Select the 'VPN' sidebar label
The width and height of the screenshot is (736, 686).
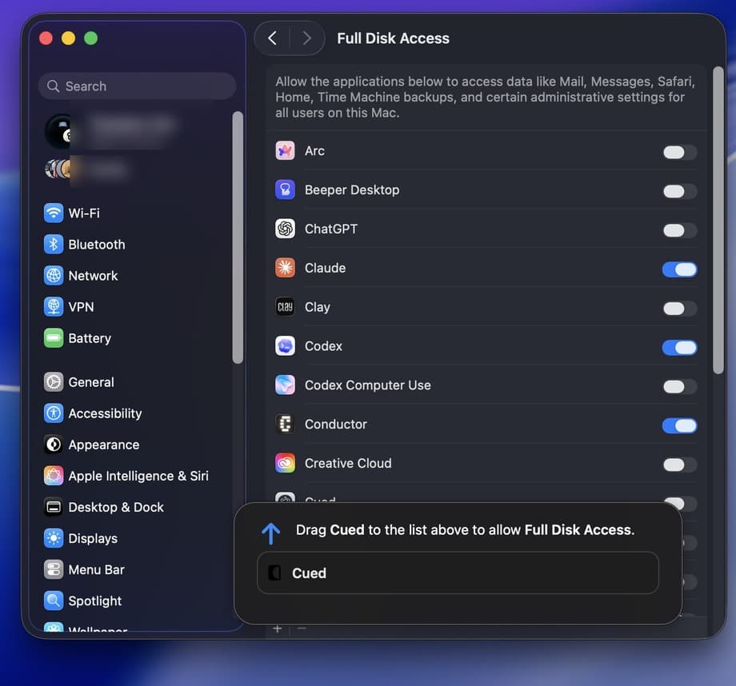(x=81, y=307)
